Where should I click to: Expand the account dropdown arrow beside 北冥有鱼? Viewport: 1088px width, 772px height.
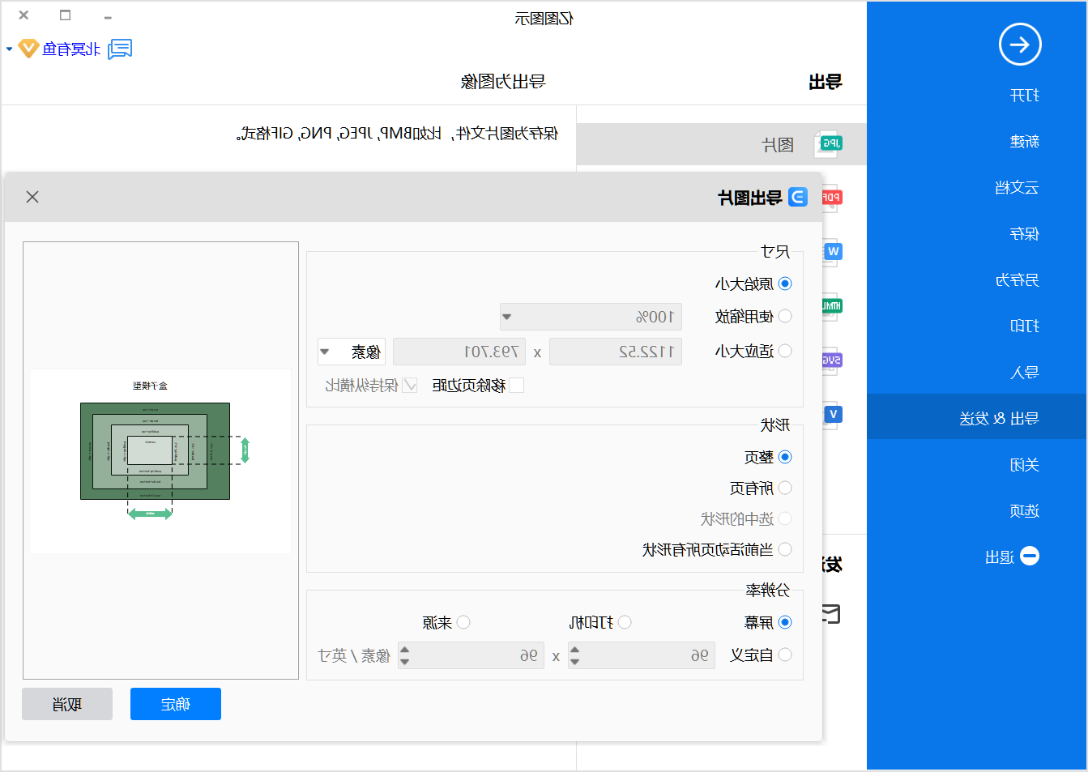tap(10, 49)
